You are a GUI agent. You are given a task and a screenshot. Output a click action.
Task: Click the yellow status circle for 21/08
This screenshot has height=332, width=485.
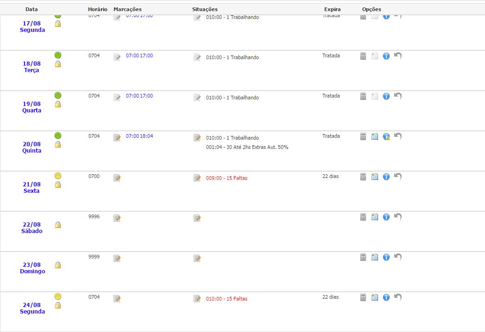[58, 176]
